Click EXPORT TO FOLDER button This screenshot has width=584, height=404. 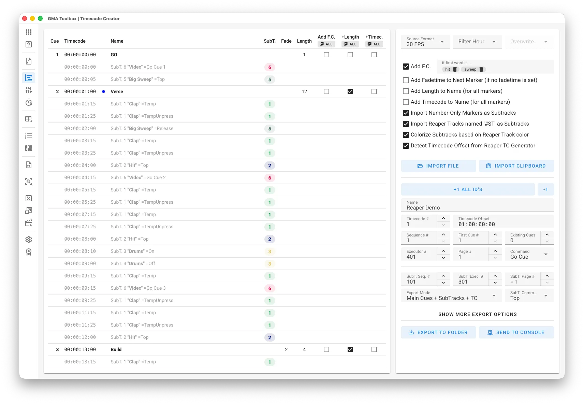tap(438, 332)
